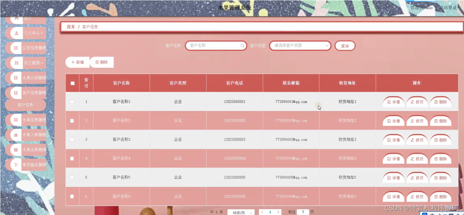Click the 收货地址5 cell
This screenshot has height=215, width=464.
pyautogui.click(x=347, y=177)
